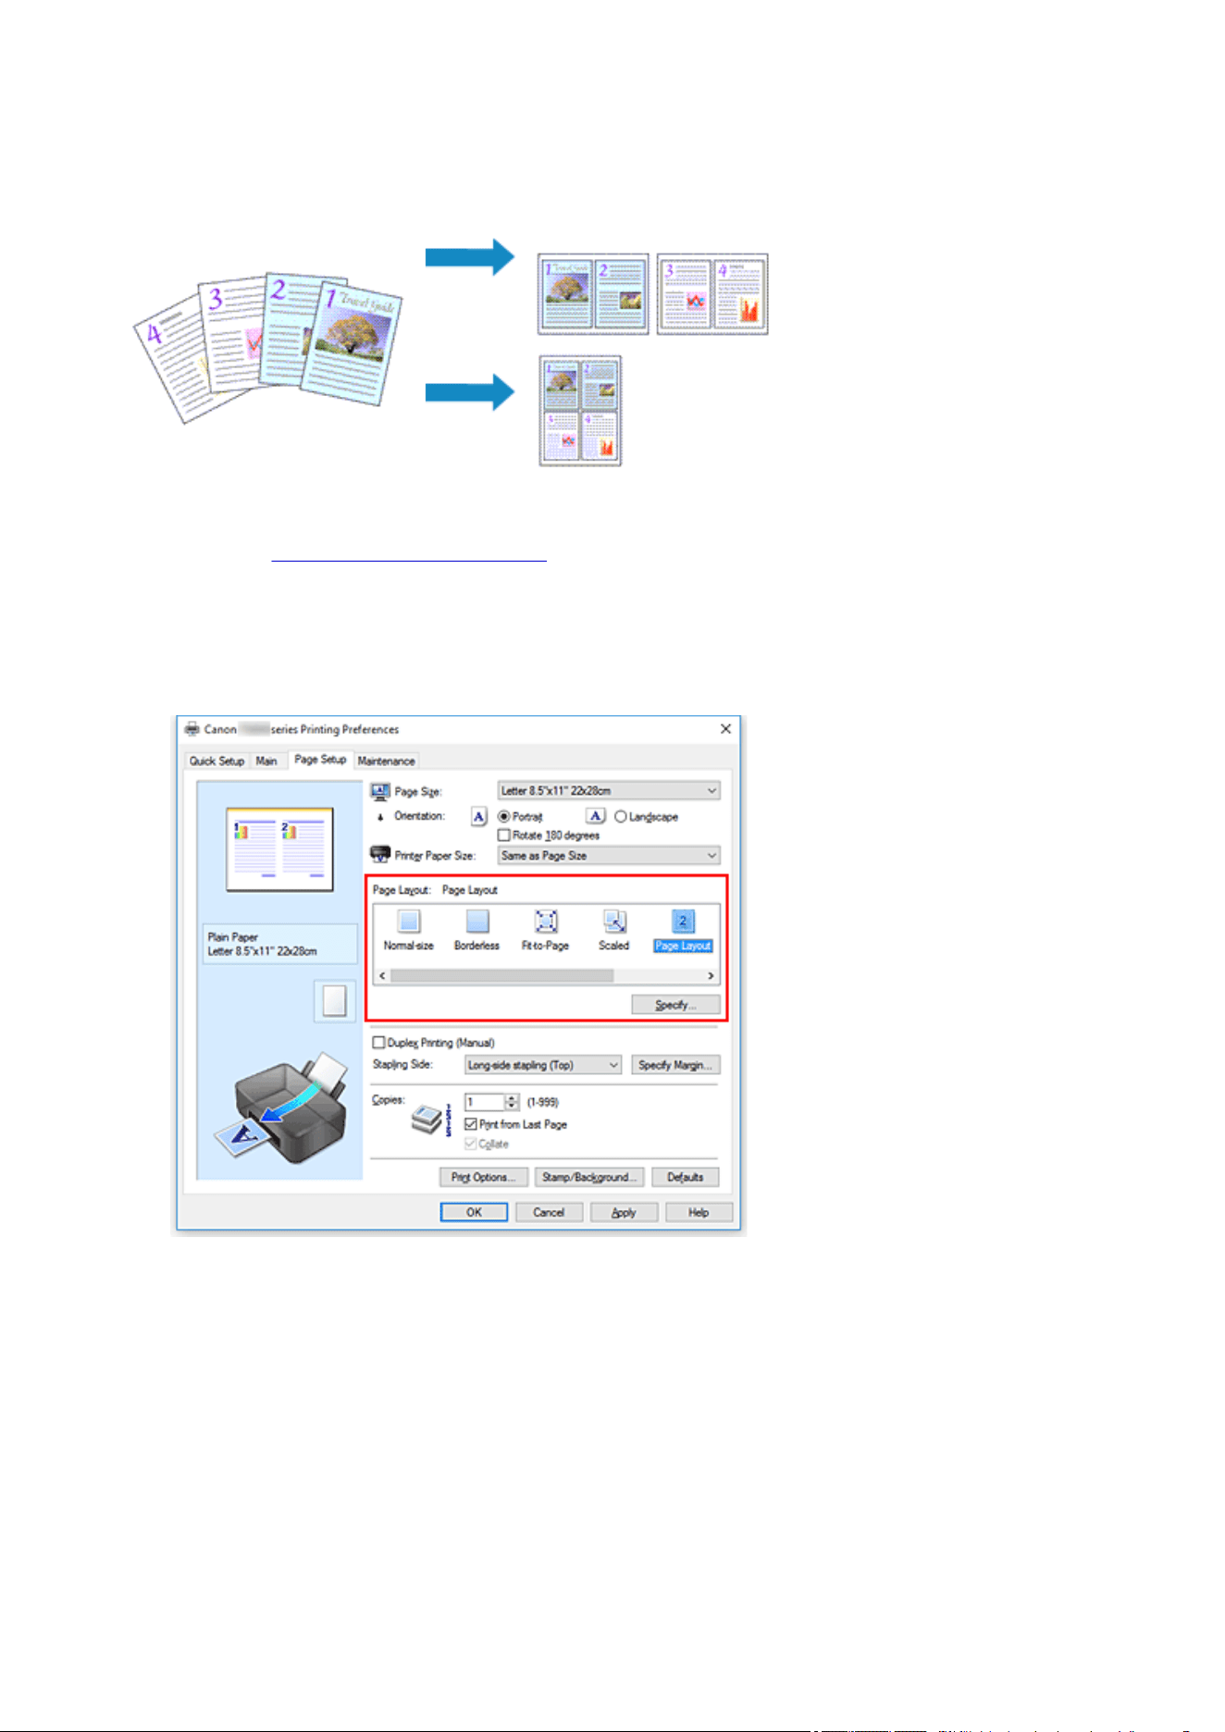Image resolution: width=1225 pixels, height=1732 pixels.
Task: Click the 2-in-1 sheet showing pages 1 and 2
Action: pyautogui.click(x=593, y=293)
